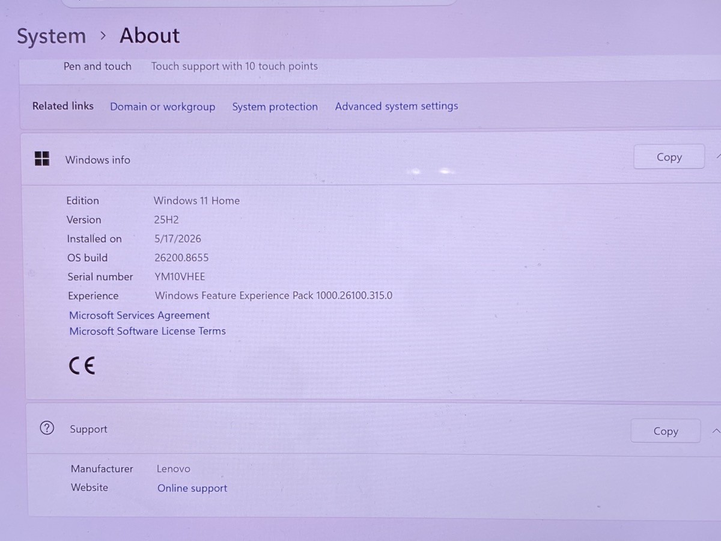Click the Installed on label

coord(94,239)
